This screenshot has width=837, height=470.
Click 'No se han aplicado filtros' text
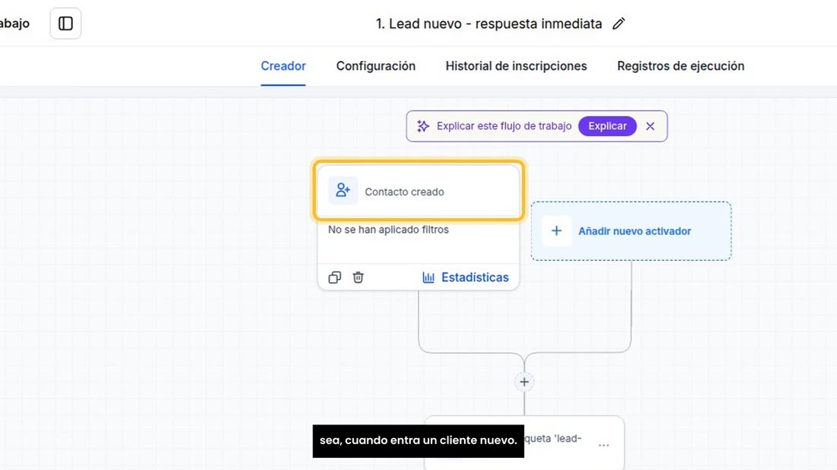389,230
